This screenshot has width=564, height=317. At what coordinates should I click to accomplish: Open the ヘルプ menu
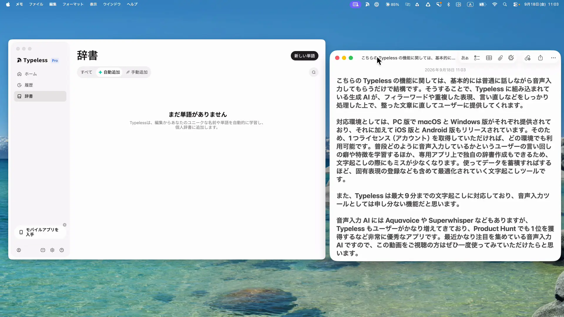pyautogui.click(x=132, y=4)
